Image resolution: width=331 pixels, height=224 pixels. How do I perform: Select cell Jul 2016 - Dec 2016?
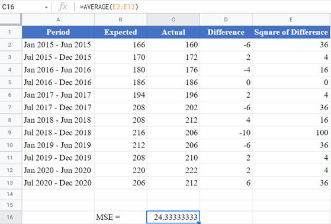[58, 82]
